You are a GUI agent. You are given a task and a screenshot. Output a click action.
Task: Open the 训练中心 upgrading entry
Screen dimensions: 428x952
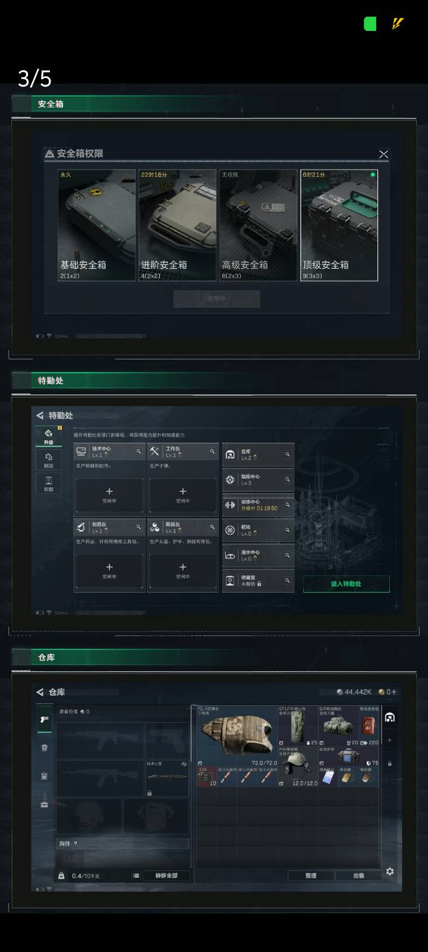(258, 505)
